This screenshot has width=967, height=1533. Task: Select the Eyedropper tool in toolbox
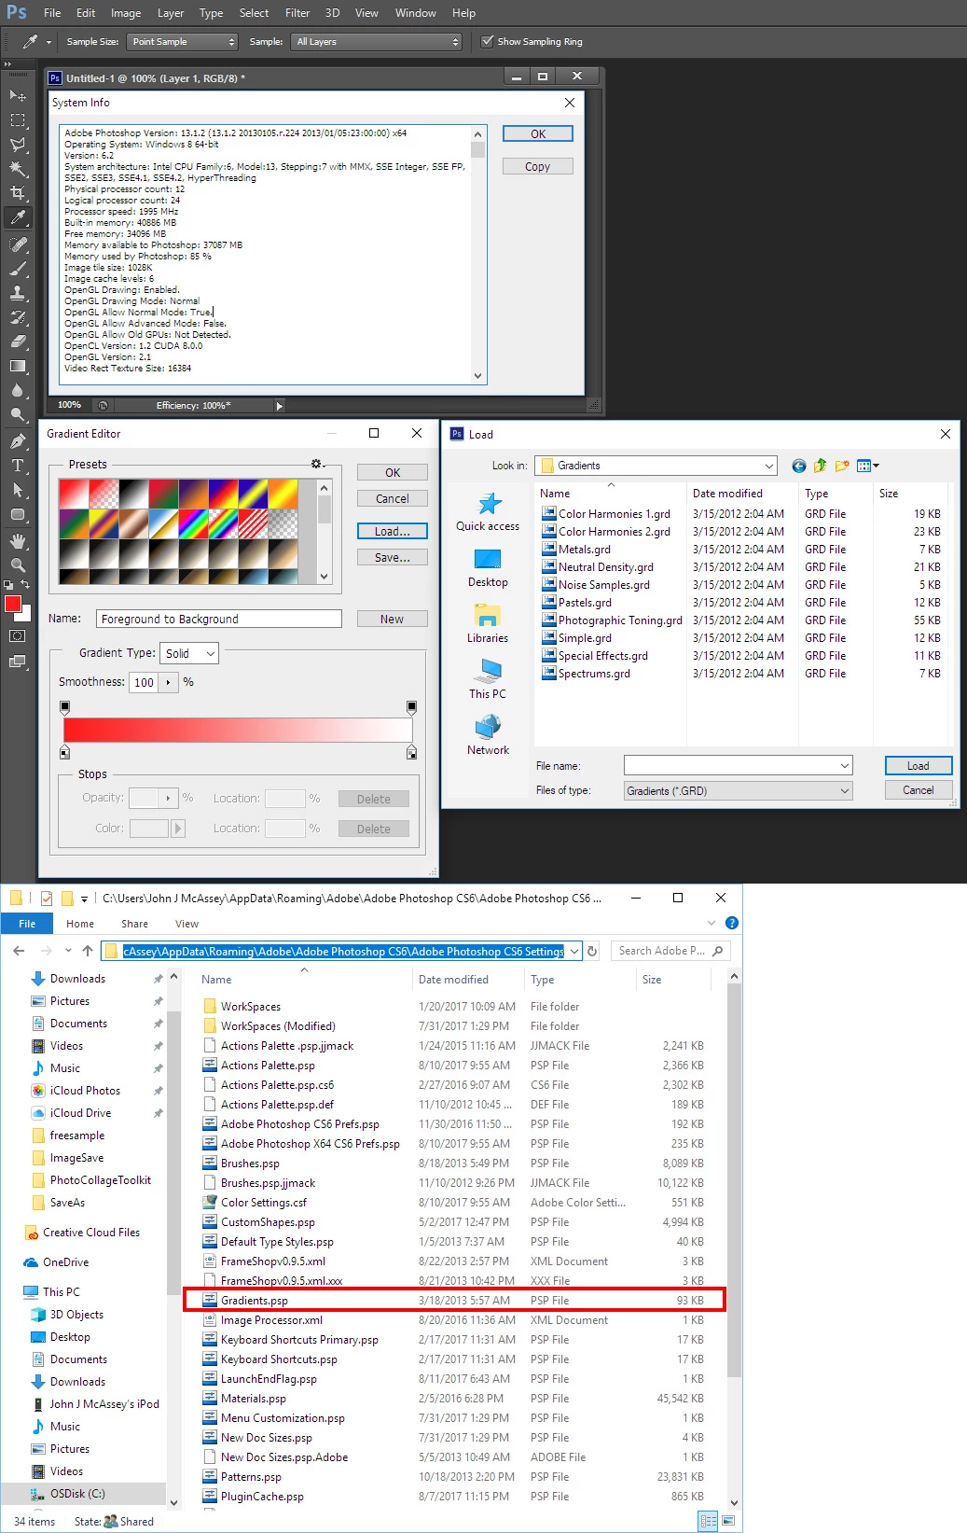(18, 218)
